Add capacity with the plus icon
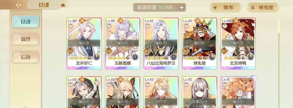The image size is (293, 108). click(182, 8)
